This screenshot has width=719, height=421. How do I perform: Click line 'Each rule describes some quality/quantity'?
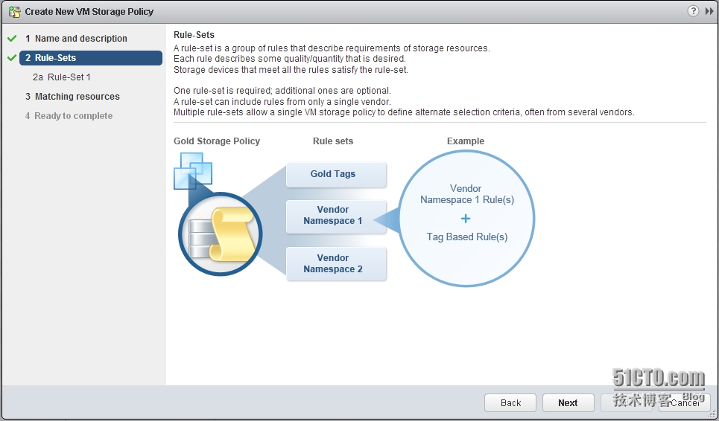click(x=289, y=59)
